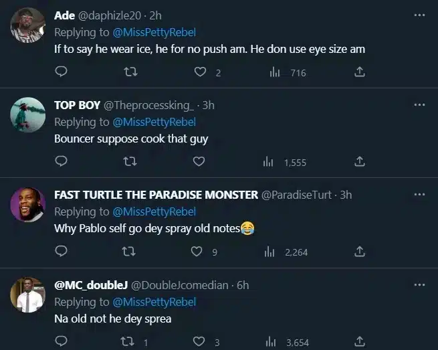Share FAST TURTLE's tweet

pyautogui.click(x=359, y=251)
